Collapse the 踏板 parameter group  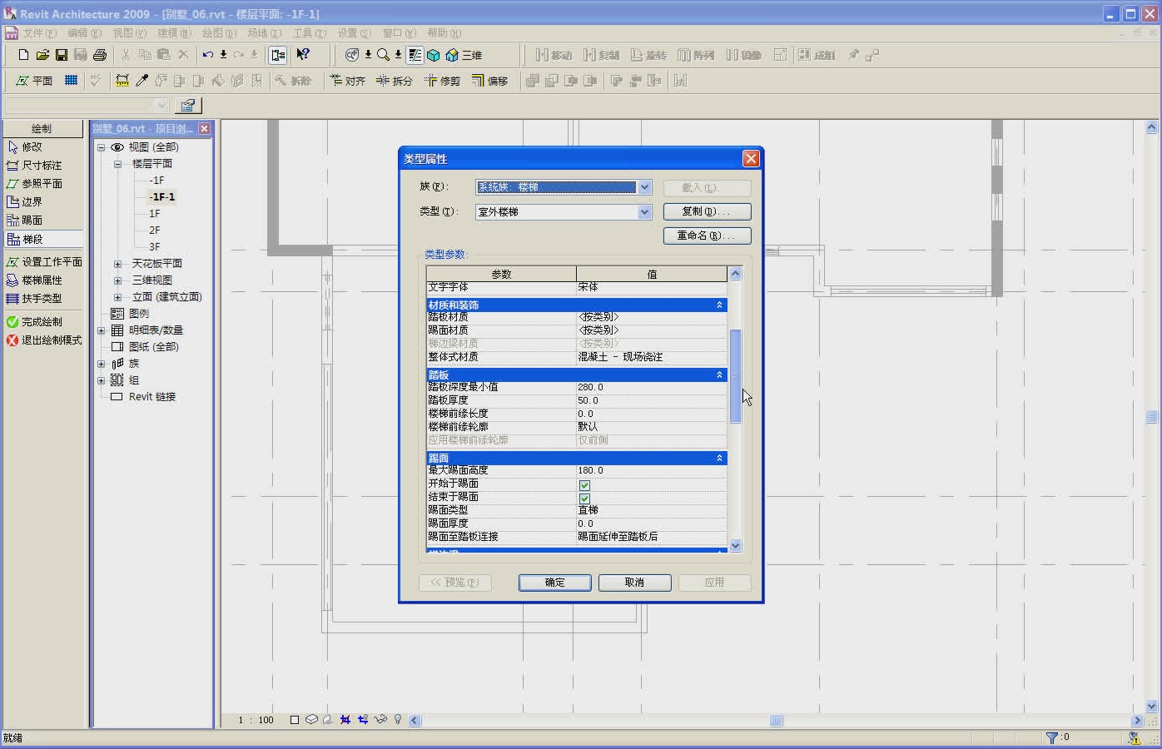[x=719, y=375]
